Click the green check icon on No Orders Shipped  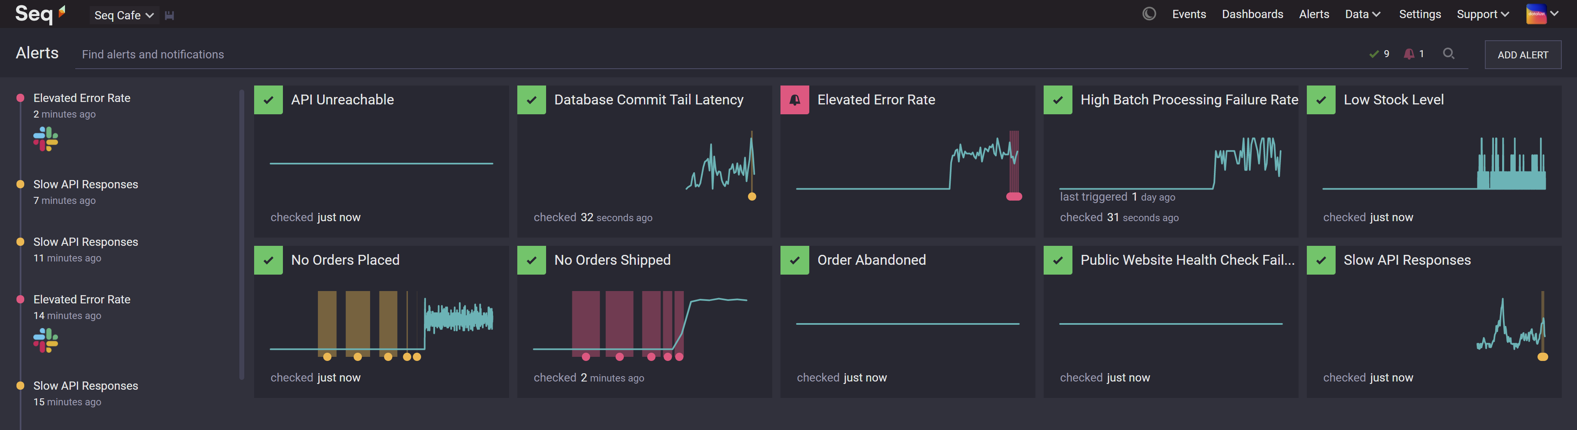(531, 260)
